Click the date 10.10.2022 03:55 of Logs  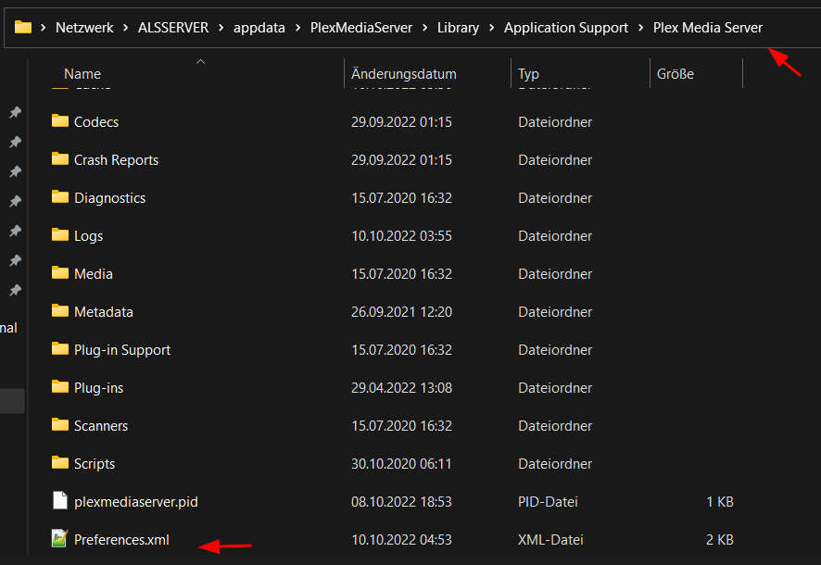pos(401,236)
